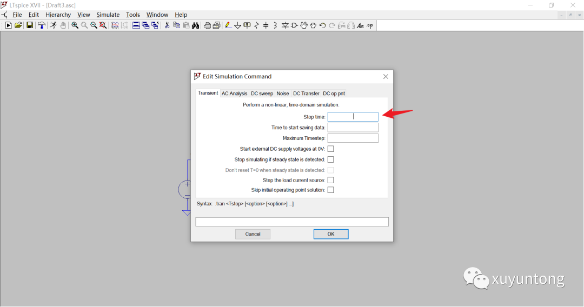
Task: Run the simulation with the running man icon
Action: pos(53,25)
